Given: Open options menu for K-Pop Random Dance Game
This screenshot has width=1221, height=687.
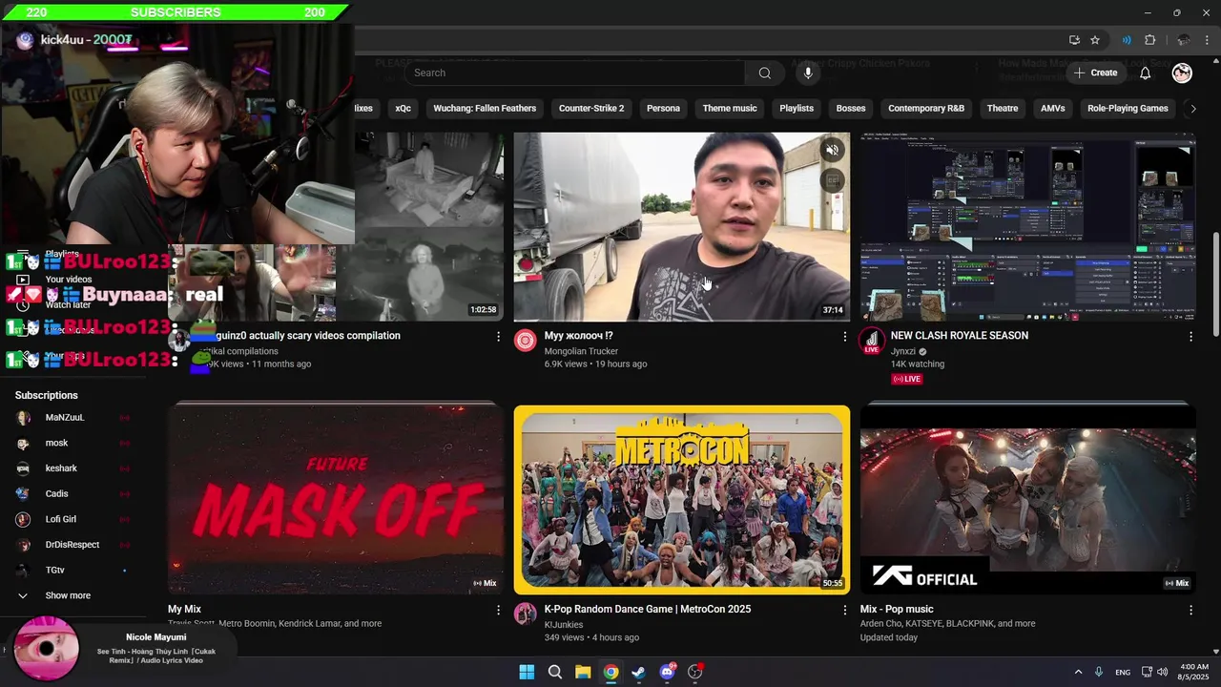Looking at the screenshot, I should click(x=844, y=610).
